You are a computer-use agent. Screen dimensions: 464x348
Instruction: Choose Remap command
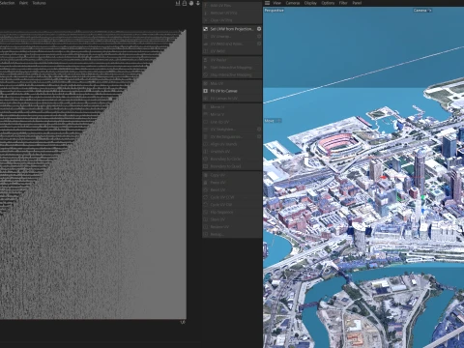click(x=232, y=234)
